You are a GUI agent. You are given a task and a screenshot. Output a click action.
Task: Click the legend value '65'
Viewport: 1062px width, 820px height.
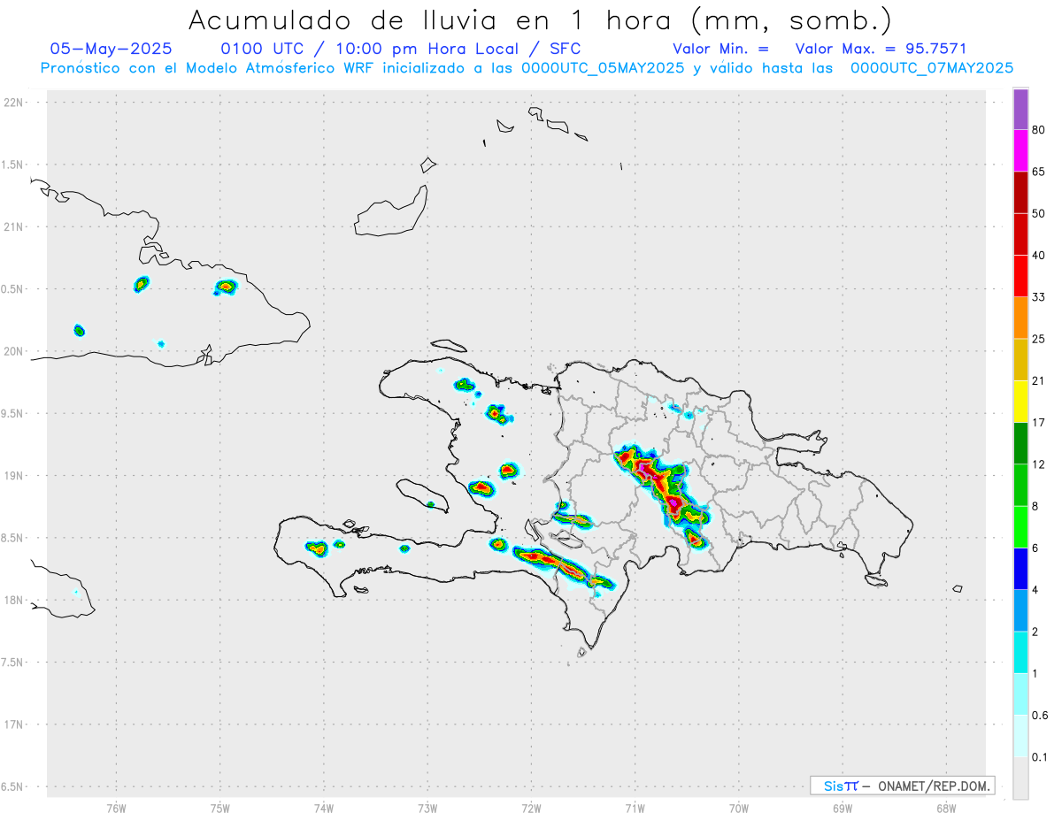(1039, 172)
